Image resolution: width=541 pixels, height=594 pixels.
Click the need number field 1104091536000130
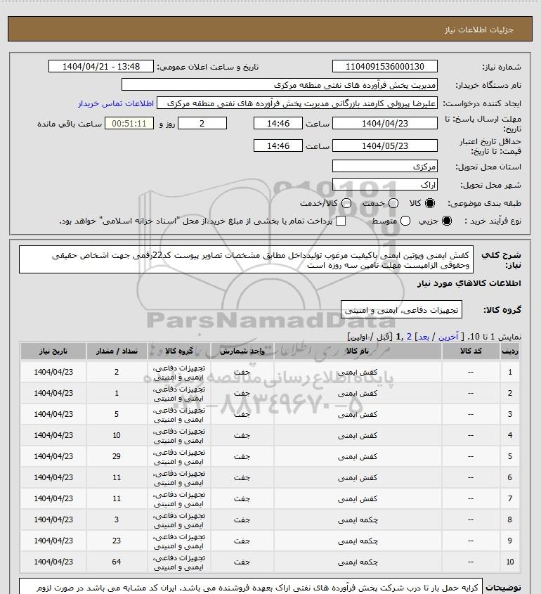384,66
